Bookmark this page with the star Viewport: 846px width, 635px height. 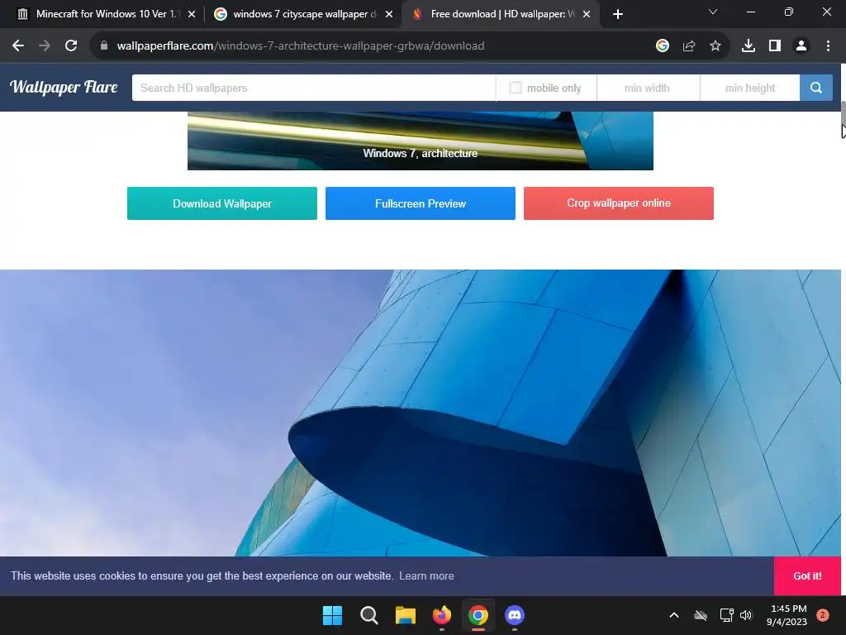pyautogui.click(x=715, y=46)
